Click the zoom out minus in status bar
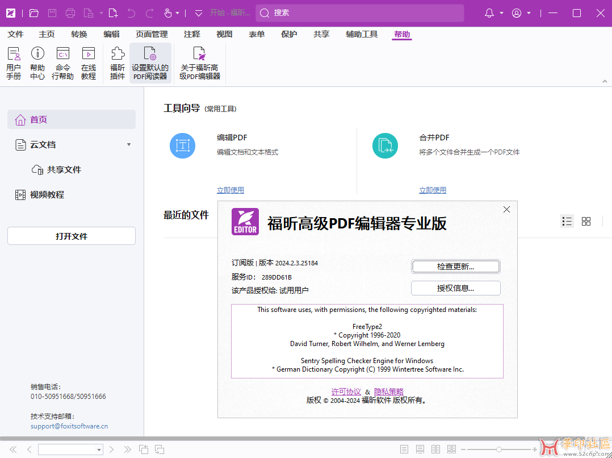Image resolution: width=612 pixels, height=458 pixels. coord(463,449)
